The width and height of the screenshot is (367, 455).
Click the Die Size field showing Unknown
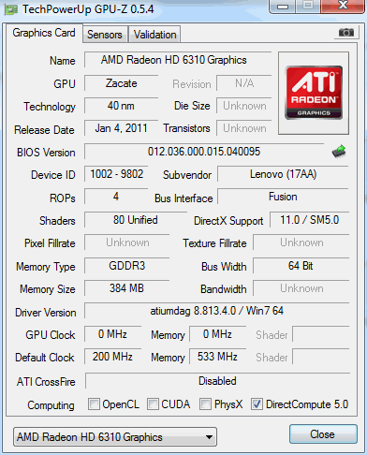coord(244,106)
